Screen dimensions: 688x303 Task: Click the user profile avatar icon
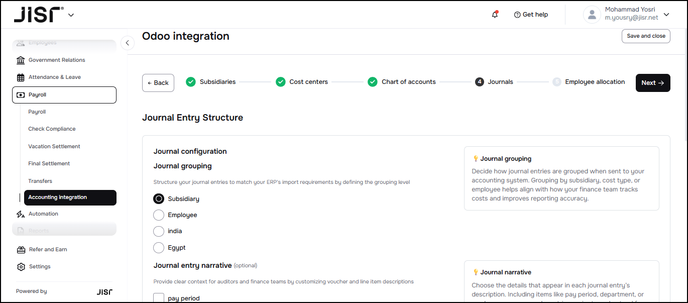592,15
